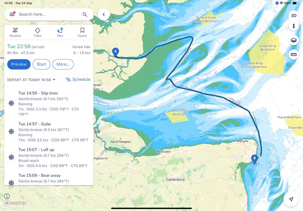The image size is (303, 211).
Task: Tap the Whitstable map label
Action: pos(163,151)
